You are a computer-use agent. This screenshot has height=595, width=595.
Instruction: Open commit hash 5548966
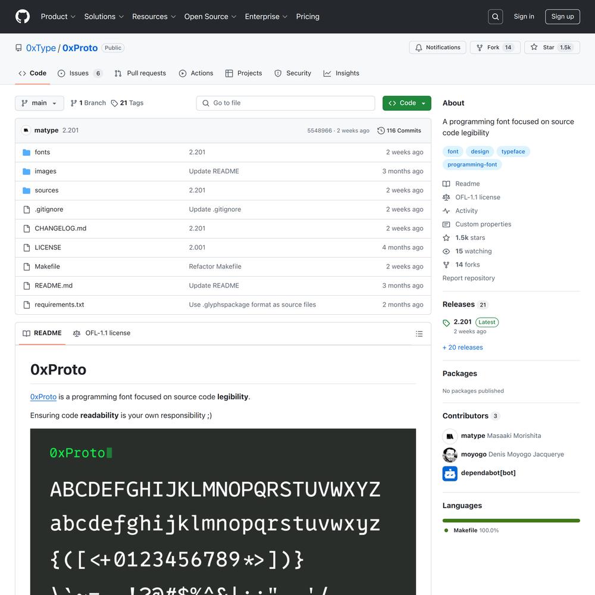point(320,130)
